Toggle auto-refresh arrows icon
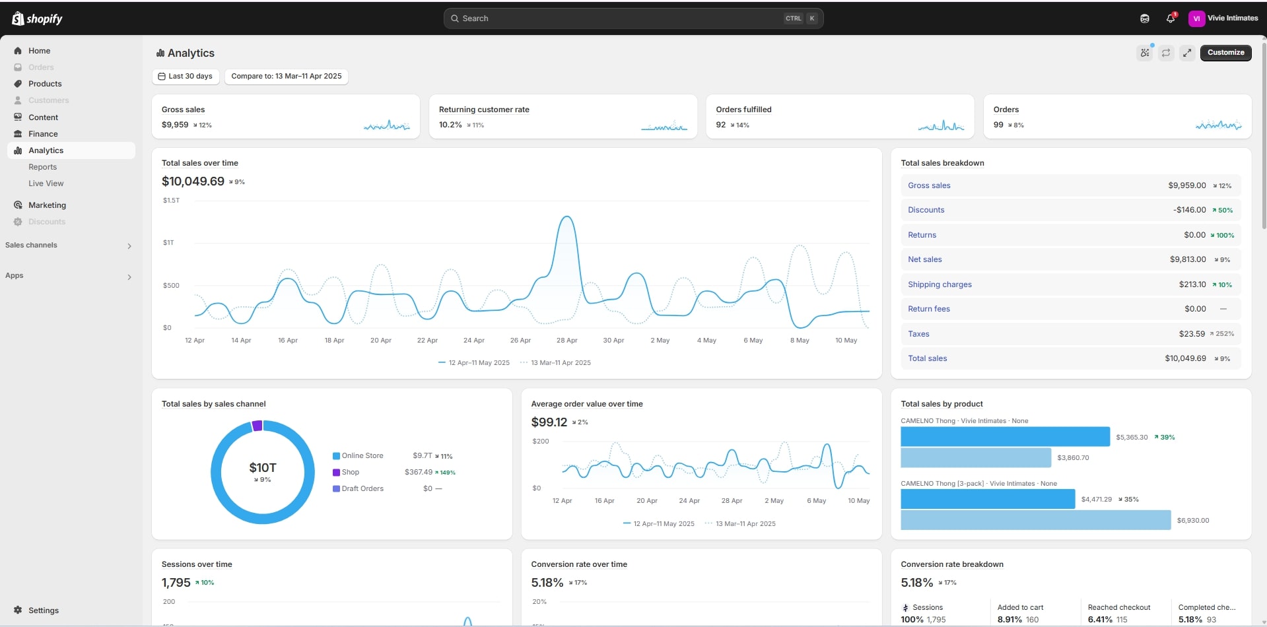The height and width of the screenshot is (627, 1267). point(1166,53)
